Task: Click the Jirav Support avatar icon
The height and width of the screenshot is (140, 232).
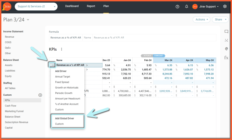Action: click(x=195, y=7)
